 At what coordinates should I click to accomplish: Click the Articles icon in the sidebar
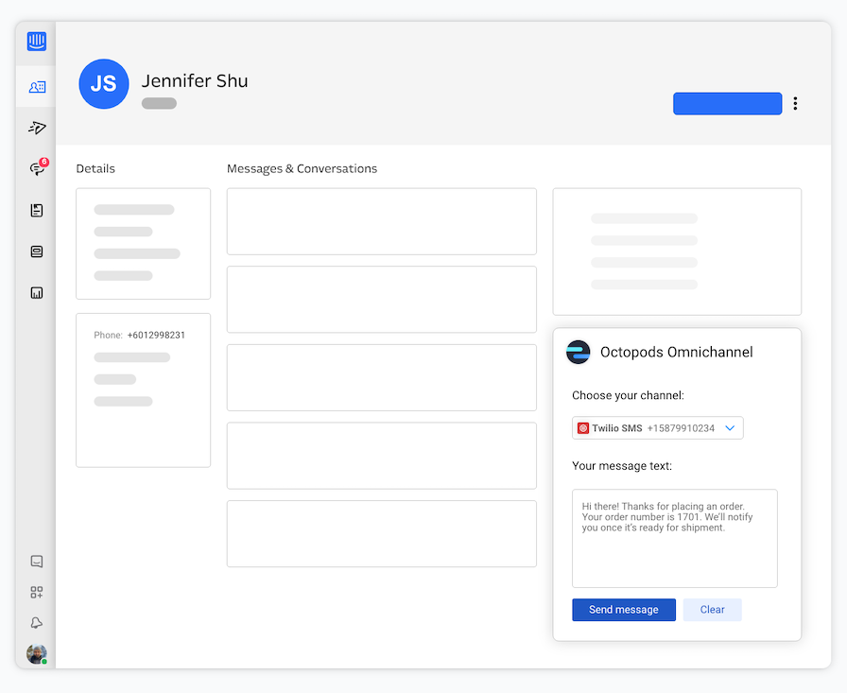pos(36,210)
